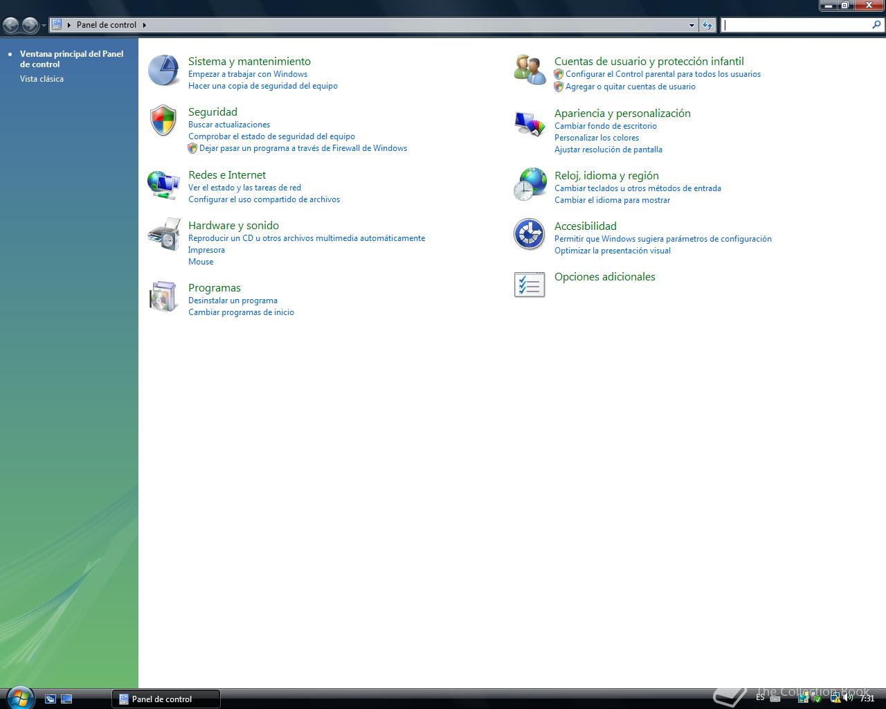Open the Seguridad category heading
The image size is (886, 709).
(x=213, y=111)
